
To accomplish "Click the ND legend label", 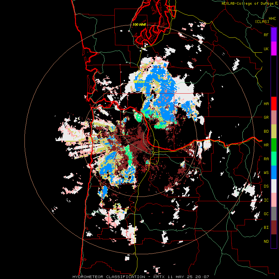I will click(x=266, y=241).
